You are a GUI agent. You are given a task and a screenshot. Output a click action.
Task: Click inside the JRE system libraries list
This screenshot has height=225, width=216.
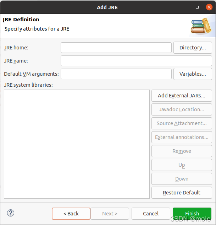(x=77, y=144)
